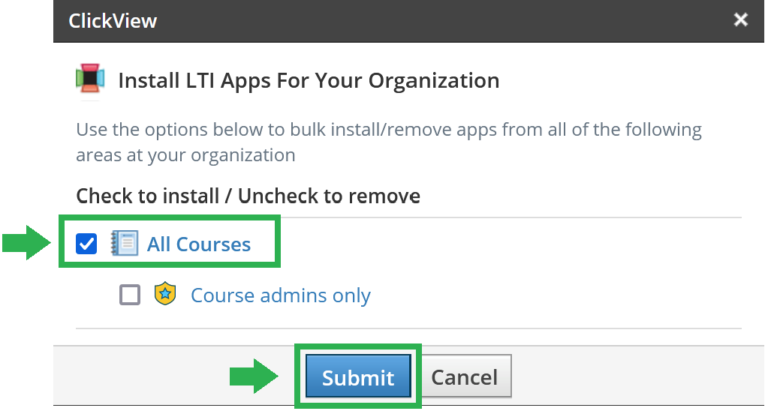Click the Check to install instruction label
This screenshot has height=411, width=765.
pos(248,196)
